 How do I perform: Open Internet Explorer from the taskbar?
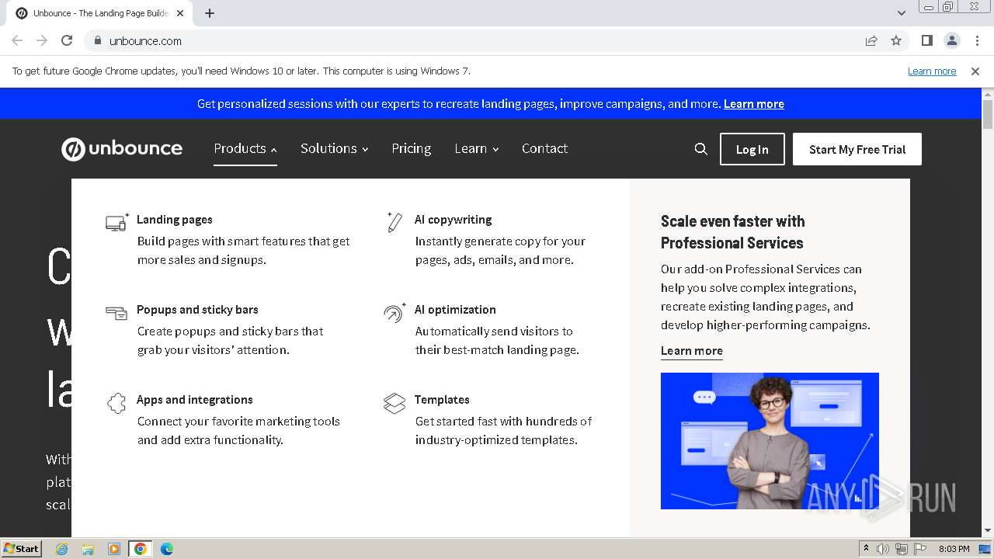[61, 549]
